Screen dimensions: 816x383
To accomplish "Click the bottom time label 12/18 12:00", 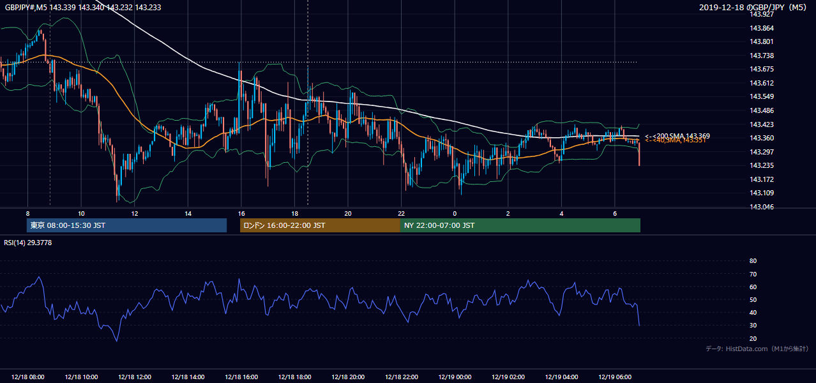I will [x=135, y=377].
